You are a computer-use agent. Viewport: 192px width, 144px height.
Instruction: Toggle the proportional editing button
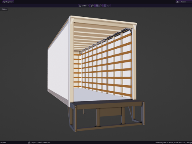coord(105,6)
